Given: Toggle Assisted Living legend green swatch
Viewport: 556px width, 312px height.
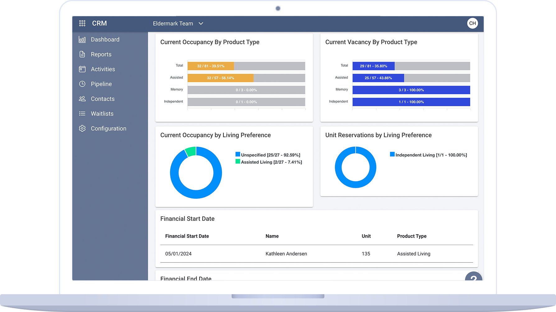Looking at the screenshot, I should 238,161.
